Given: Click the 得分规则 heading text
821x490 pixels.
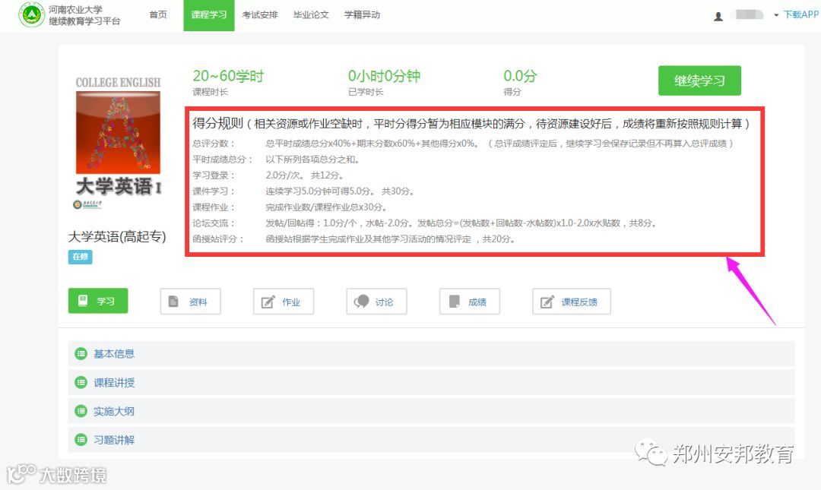Looking at the screenshot, I should (x=218, y=124).
